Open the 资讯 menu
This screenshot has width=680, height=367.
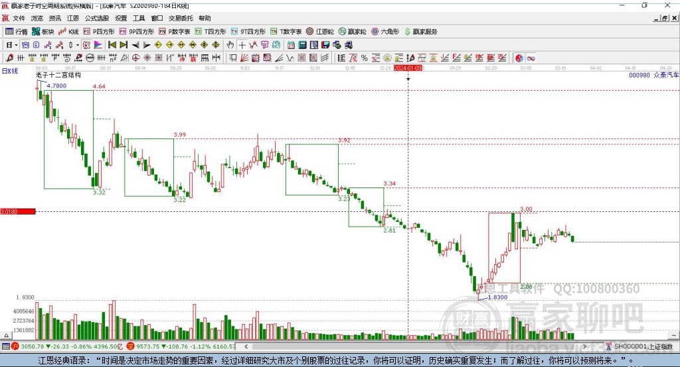point(55,18)
